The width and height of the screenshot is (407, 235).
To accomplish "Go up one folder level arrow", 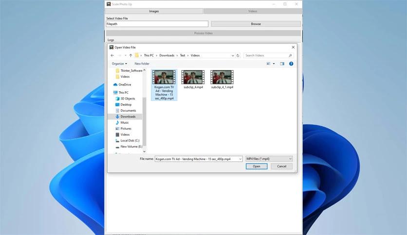I will (130, 55).
